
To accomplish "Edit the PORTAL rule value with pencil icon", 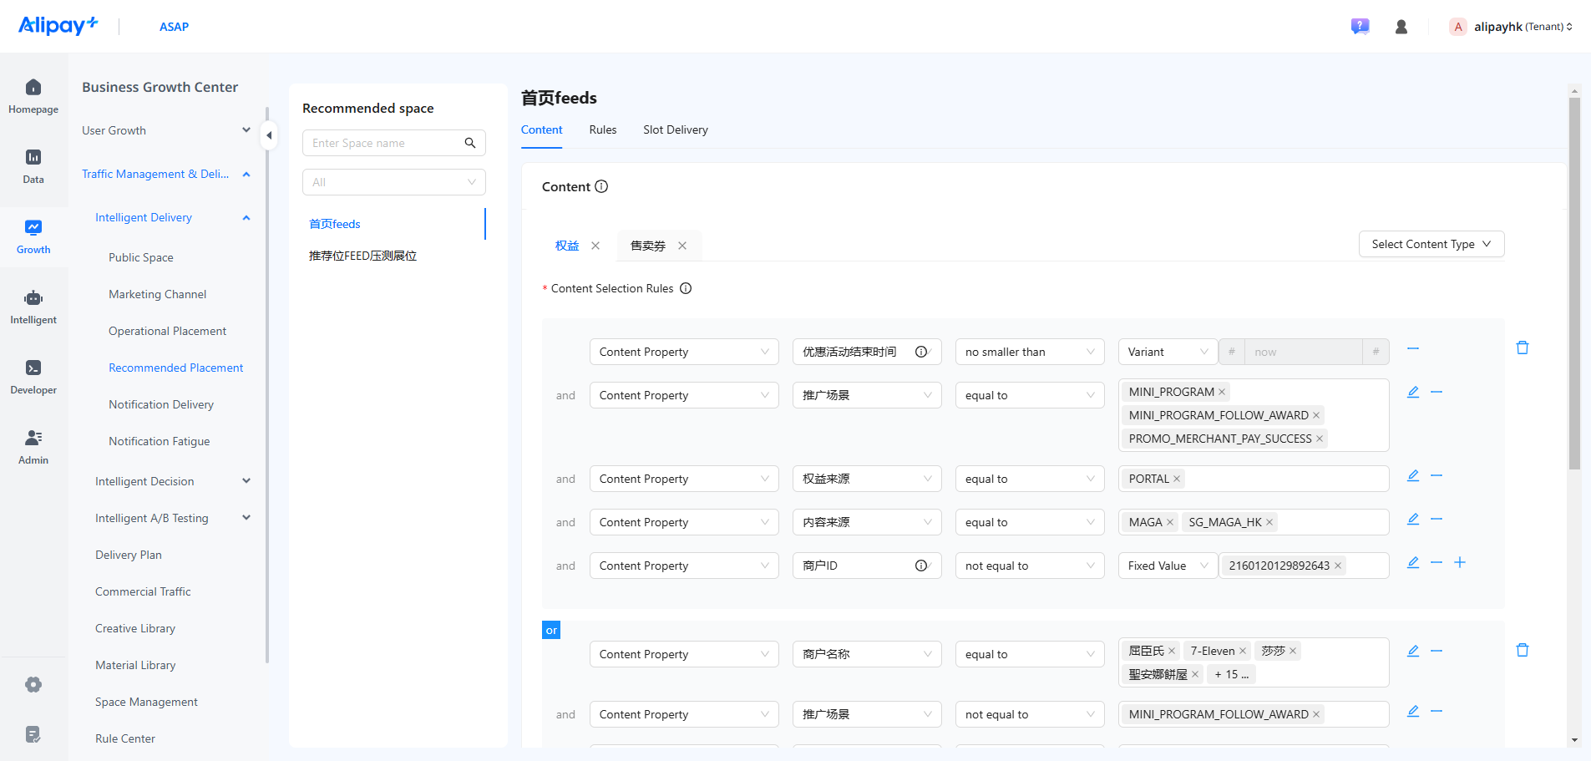I will 1413,475.
